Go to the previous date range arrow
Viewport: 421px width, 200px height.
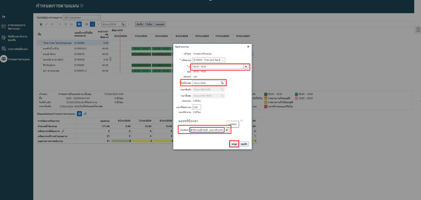point(98,24)
